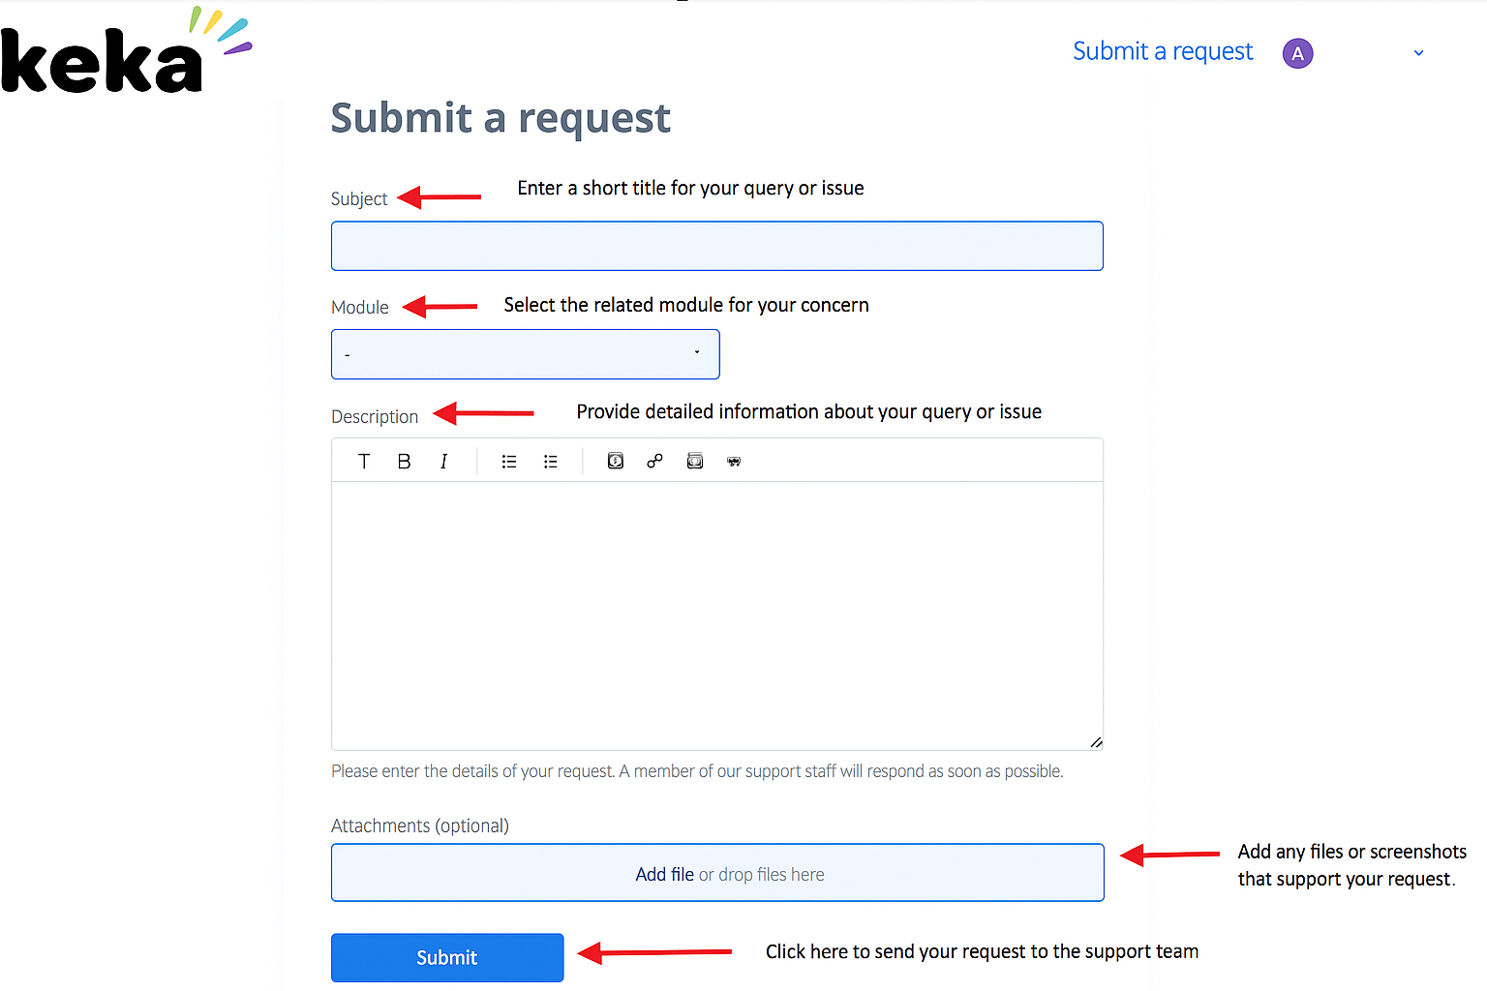Focus the Subject input field
Viewport: 1487px width, 991px height.
click(716, 246)
